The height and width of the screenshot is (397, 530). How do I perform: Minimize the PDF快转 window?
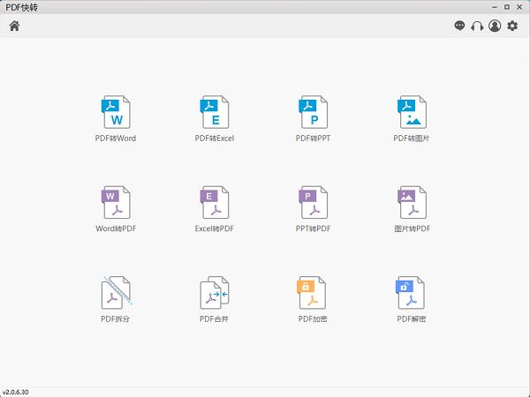point(490,7)
